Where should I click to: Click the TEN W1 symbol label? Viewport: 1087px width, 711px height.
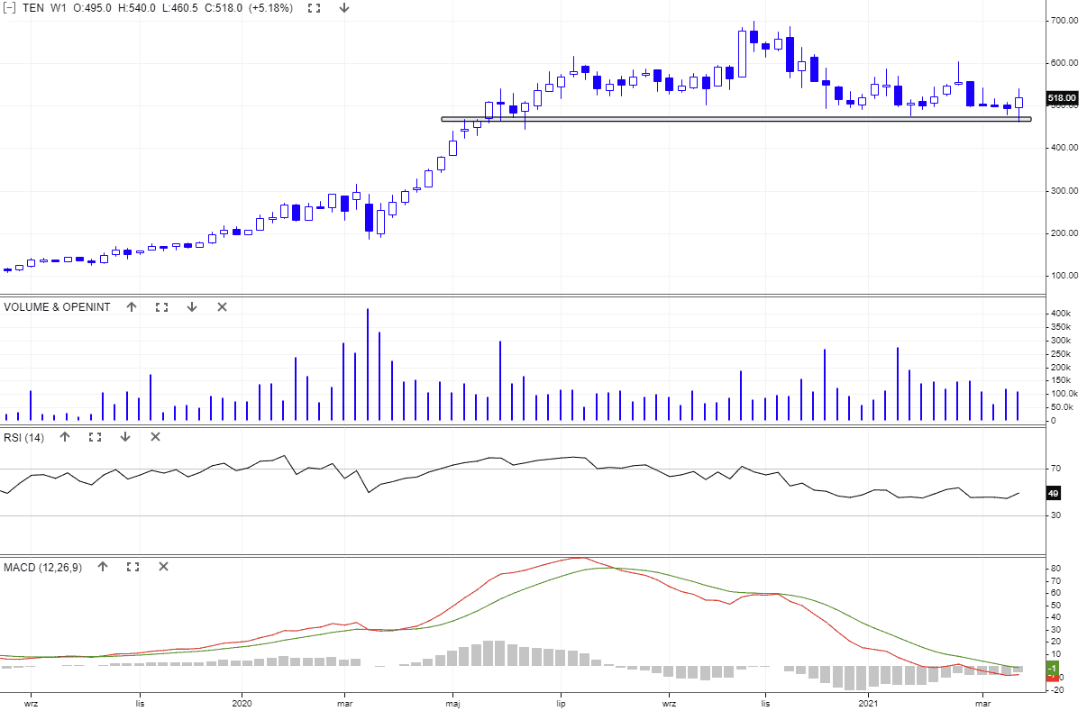click(x=43, y=8)
